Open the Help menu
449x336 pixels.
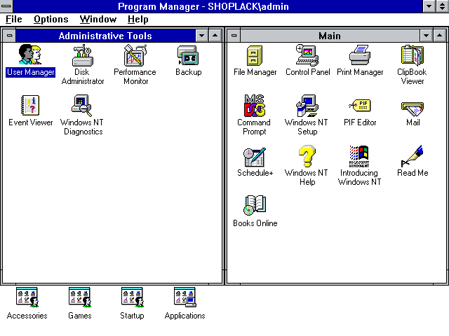coord(138,19)
